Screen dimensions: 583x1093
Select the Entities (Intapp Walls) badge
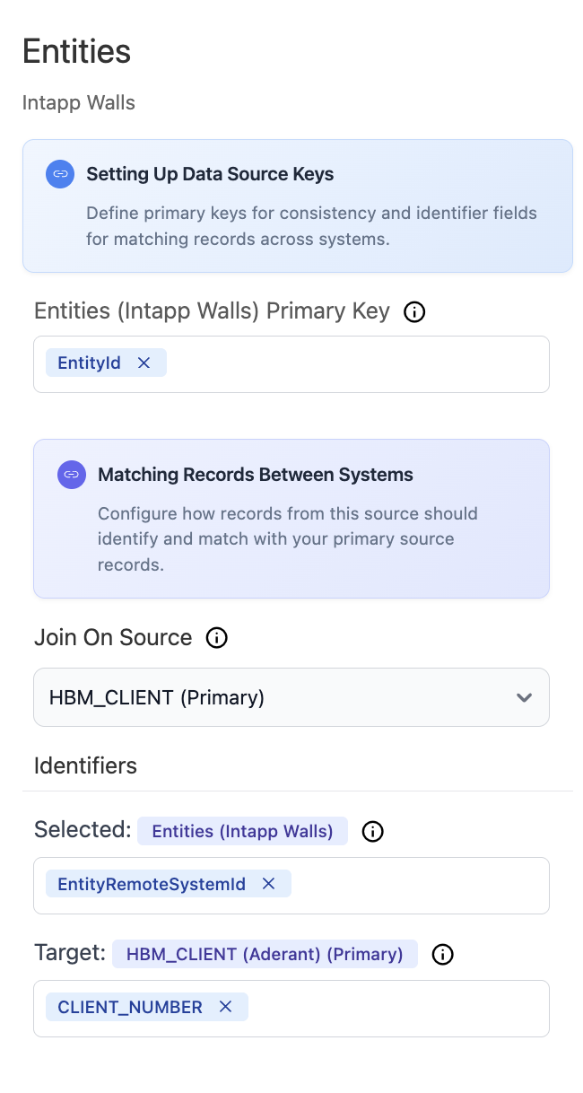(x=242, y=831)
